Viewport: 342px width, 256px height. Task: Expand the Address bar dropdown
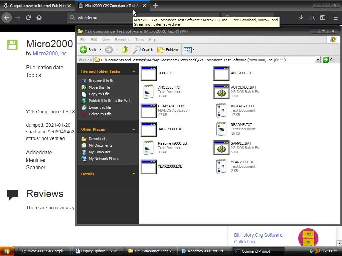318,60
